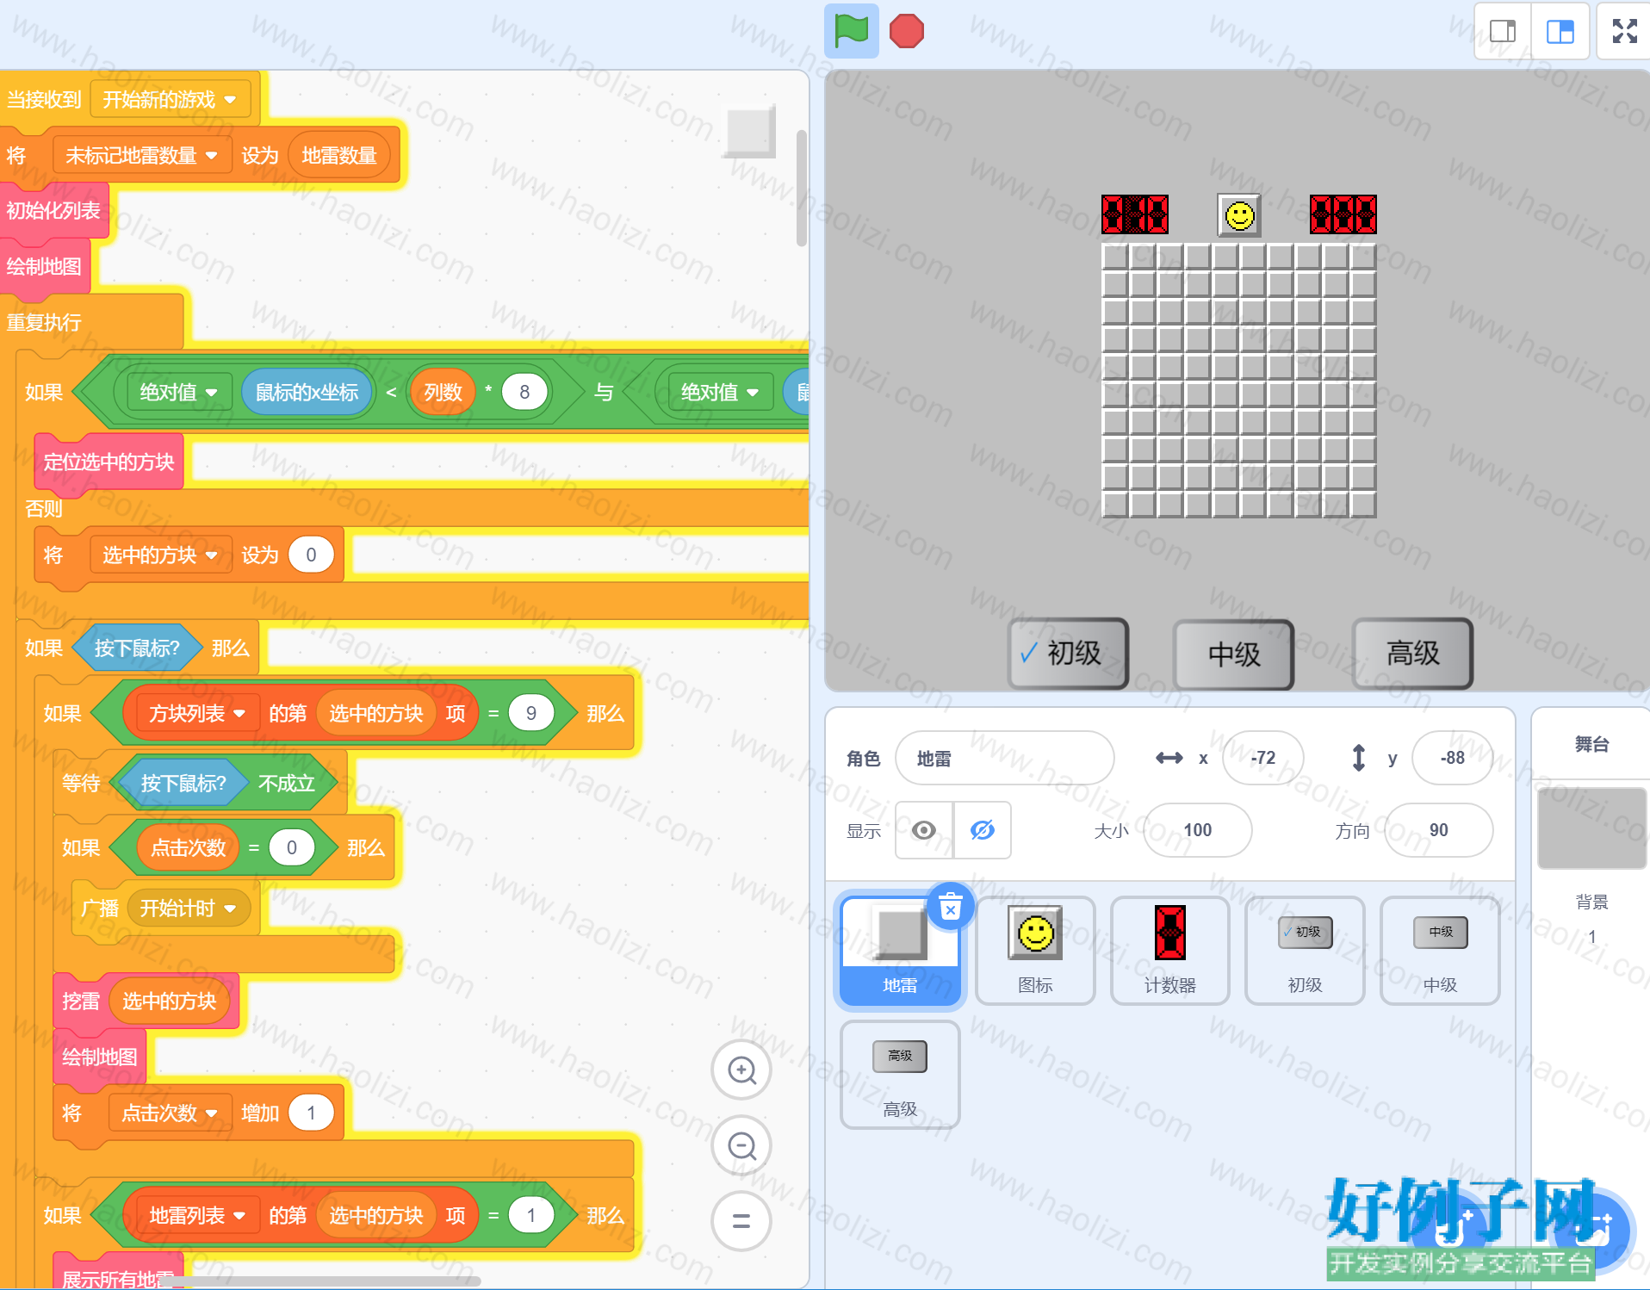Enter full screen stage mode
Screen dimensions: 1650x1290
coord(1624,31)
